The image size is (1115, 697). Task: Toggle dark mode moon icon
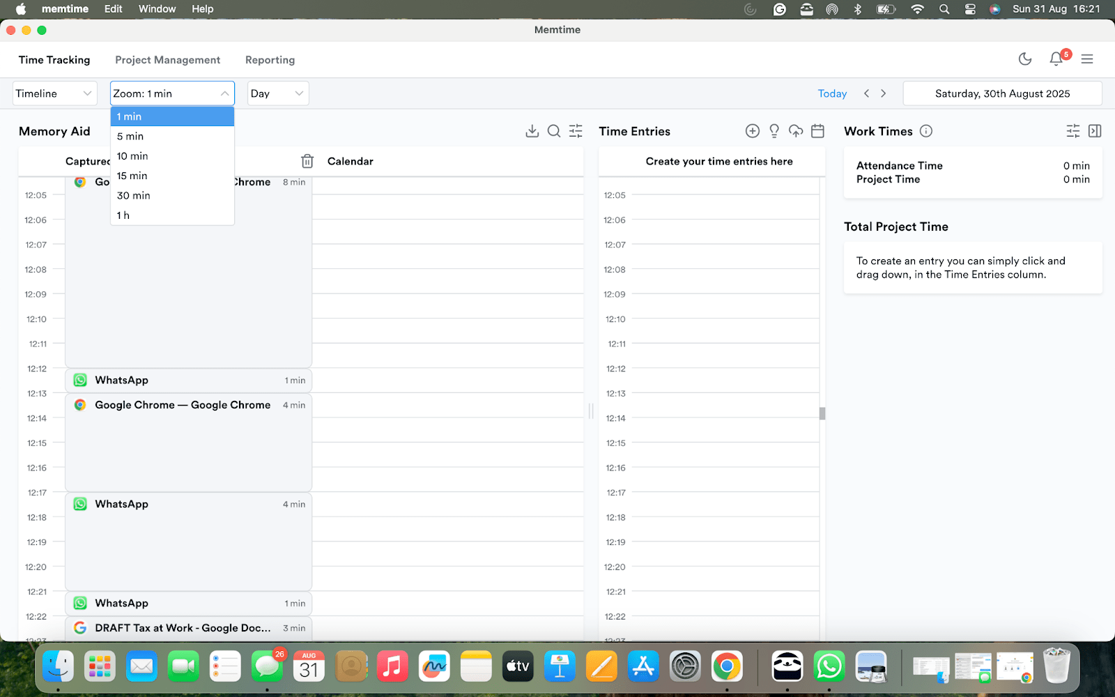click(1025, 59)
